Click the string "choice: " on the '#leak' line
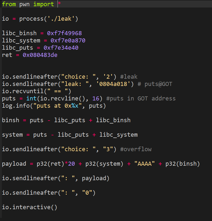 pos(78,77)
